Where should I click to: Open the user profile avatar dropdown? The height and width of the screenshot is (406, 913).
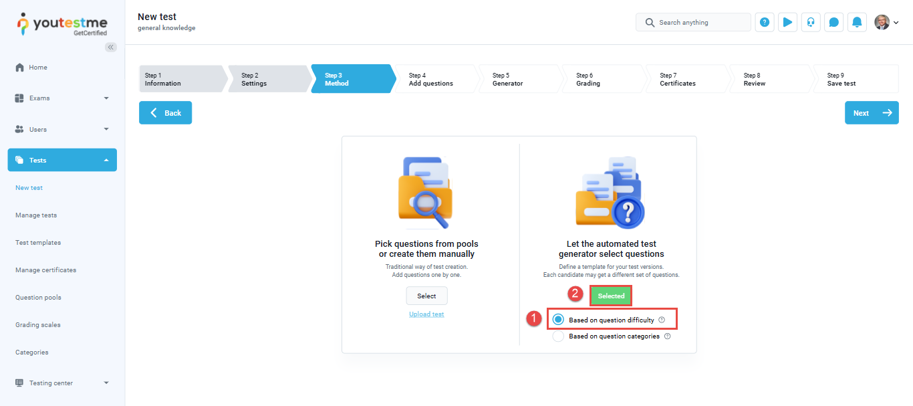886,22
